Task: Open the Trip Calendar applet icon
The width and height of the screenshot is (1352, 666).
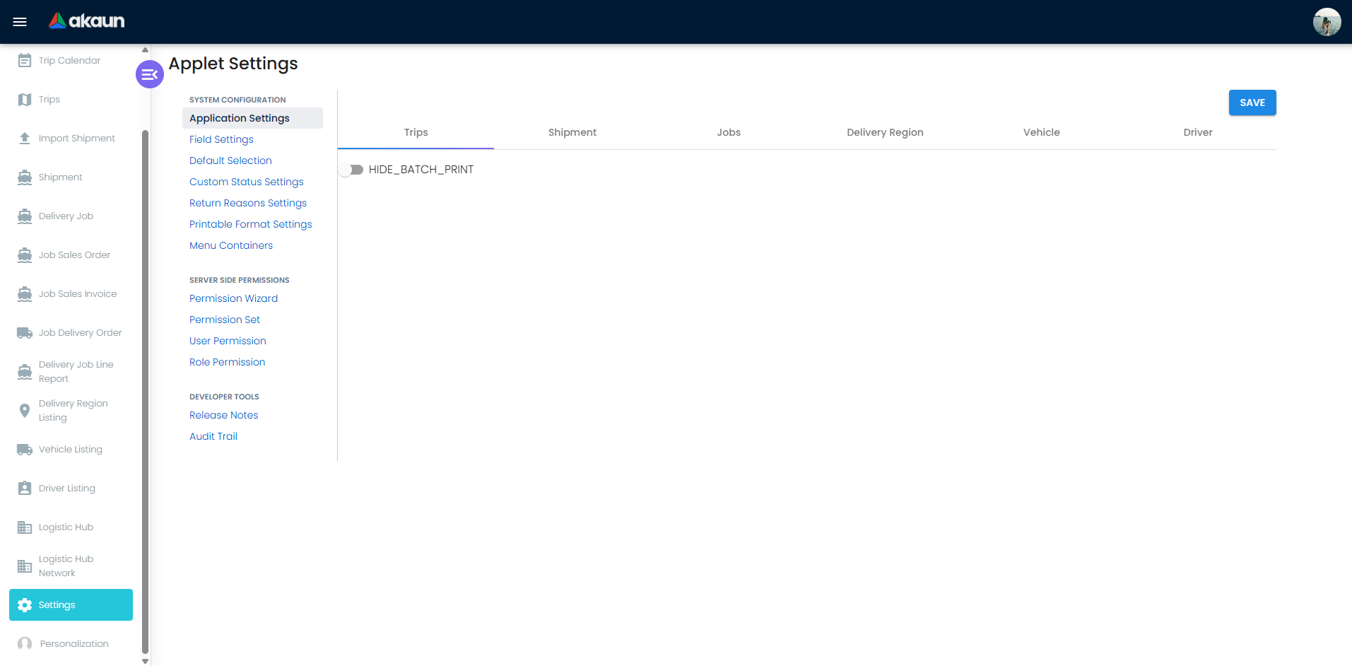Action: (x=25, y=60)
